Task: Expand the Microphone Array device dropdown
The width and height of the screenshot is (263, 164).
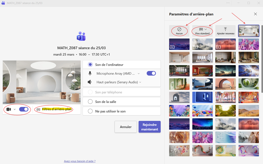Action: [x=139, y=74]
